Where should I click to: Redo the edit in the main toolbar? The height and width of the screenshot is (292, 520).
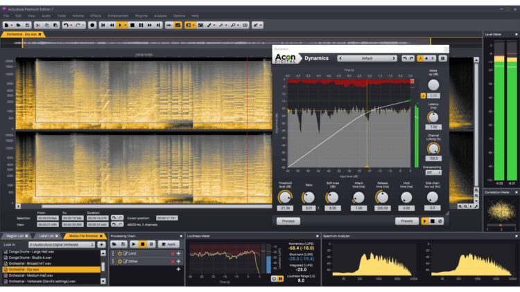pos(78,25)
